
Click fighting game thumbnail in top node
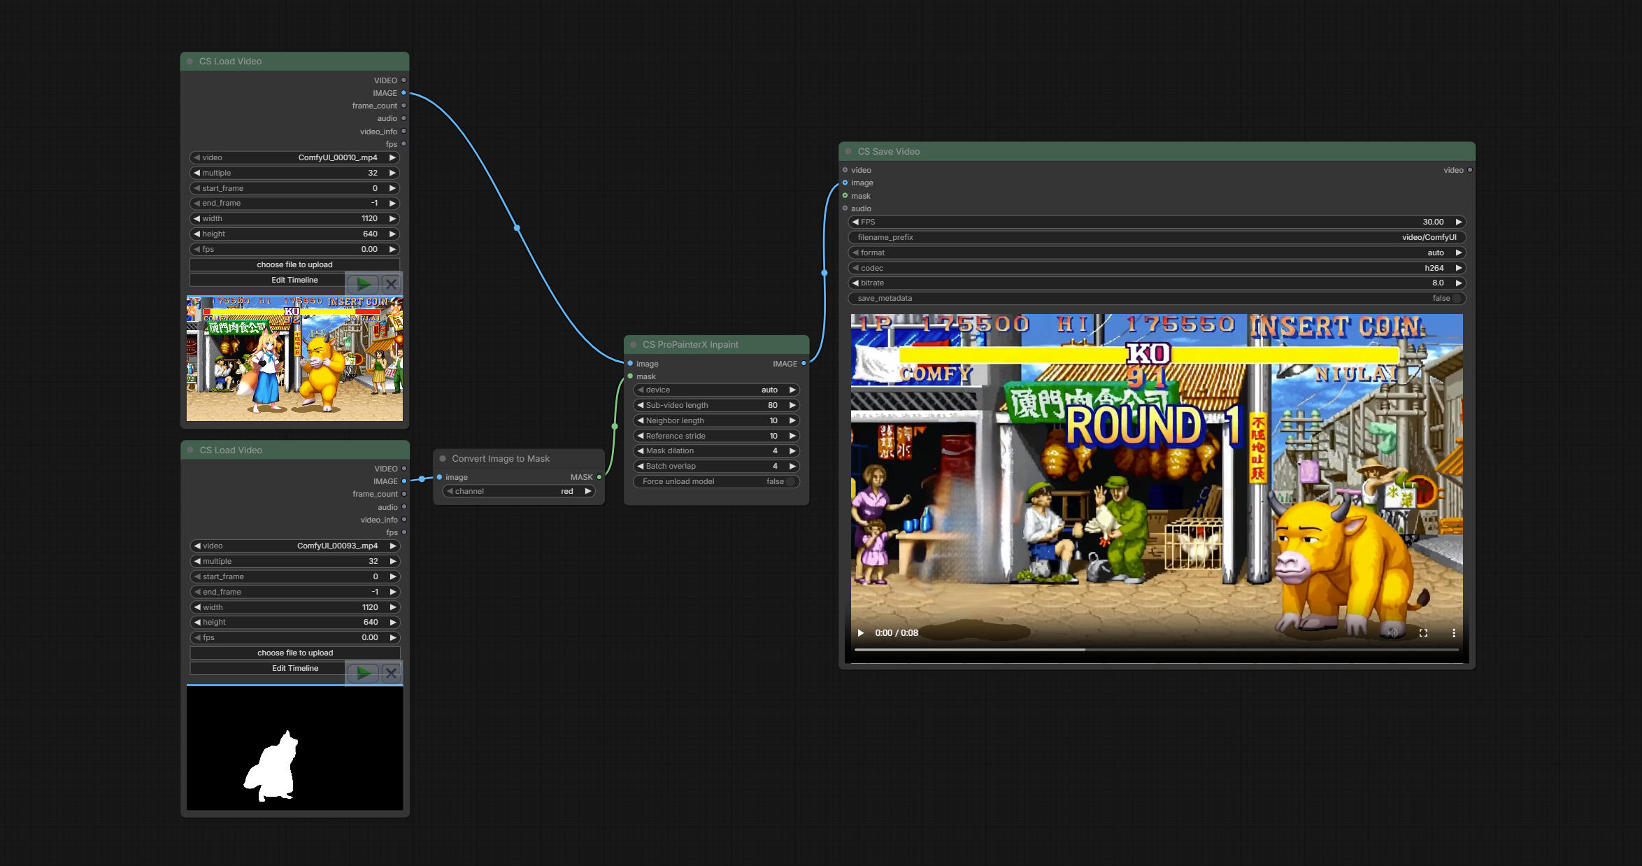pyautogui.click(x=294, y=358)
